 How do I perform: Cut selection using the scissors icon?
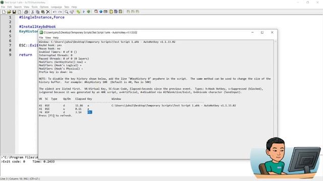32,12
